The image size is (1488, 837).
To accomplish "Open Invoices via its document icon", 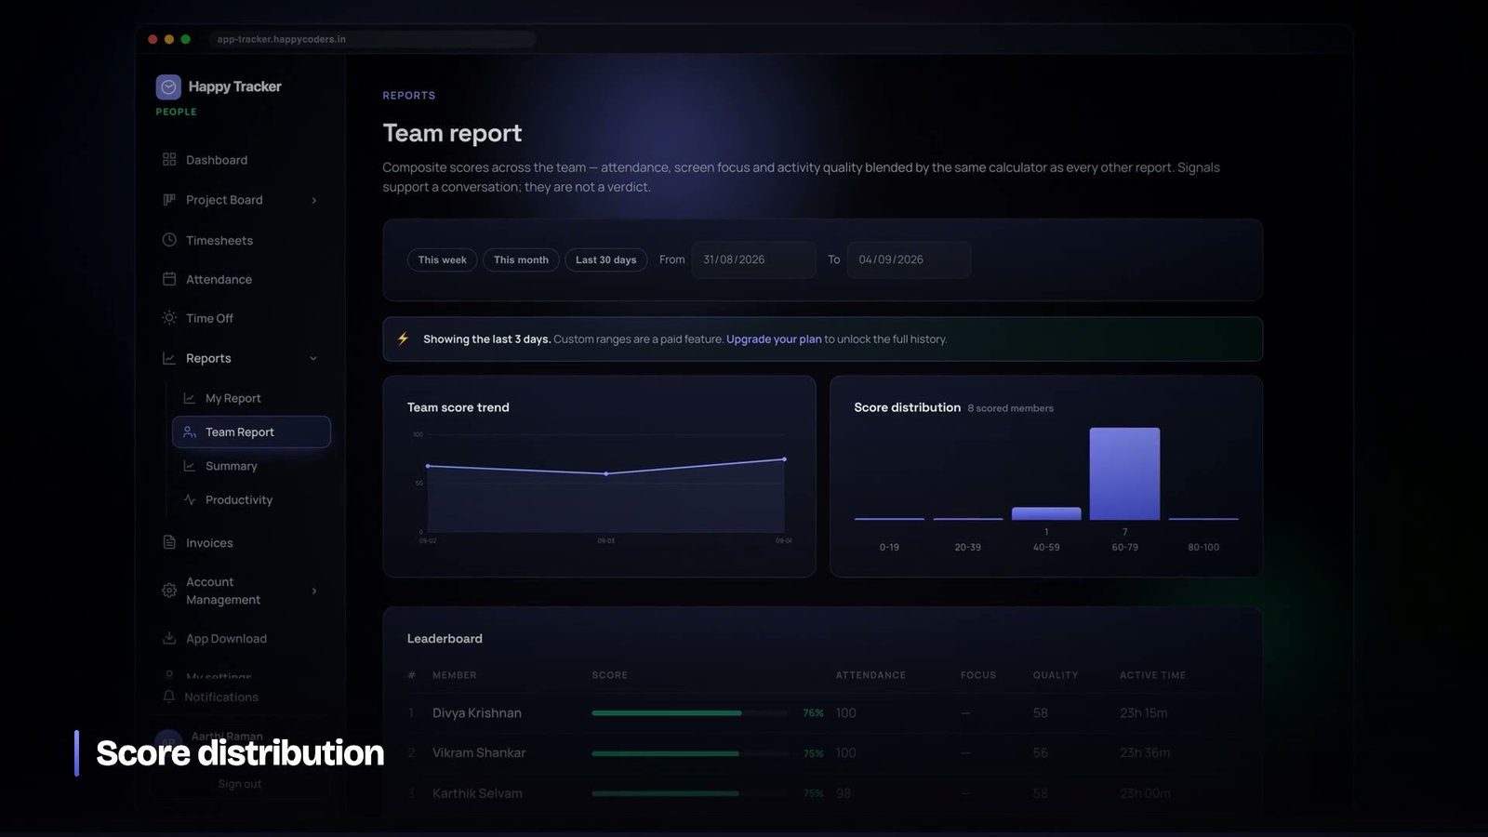I will [169, 542].
